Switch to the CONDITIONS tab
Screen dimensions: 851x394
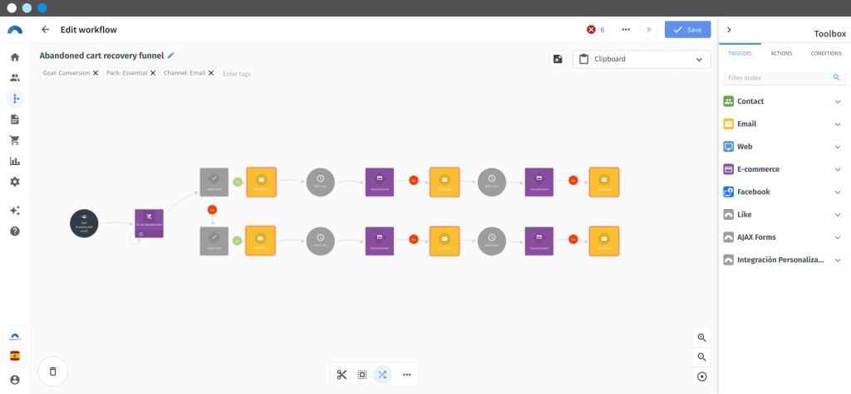tap(826, 53)
